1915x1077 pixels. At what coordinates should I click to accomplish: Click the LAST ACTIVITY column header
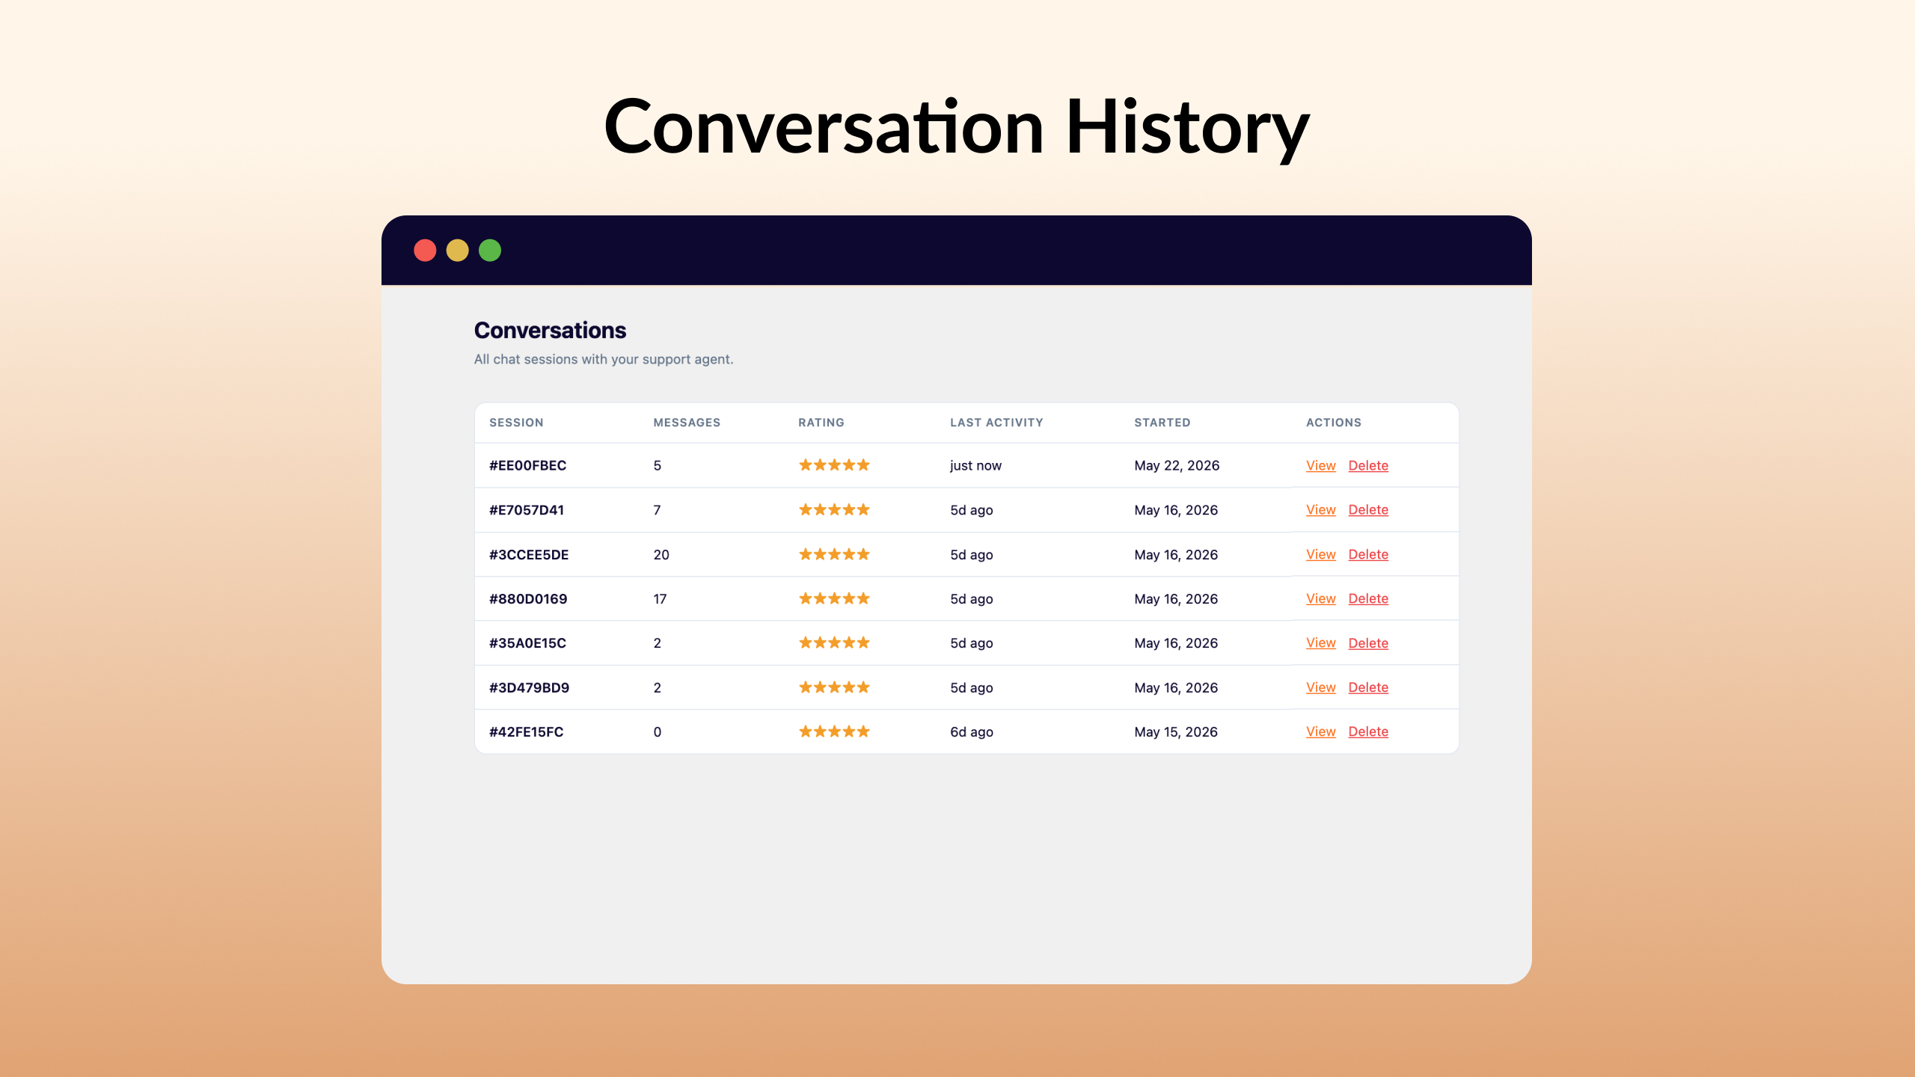(x=996, y=423)
